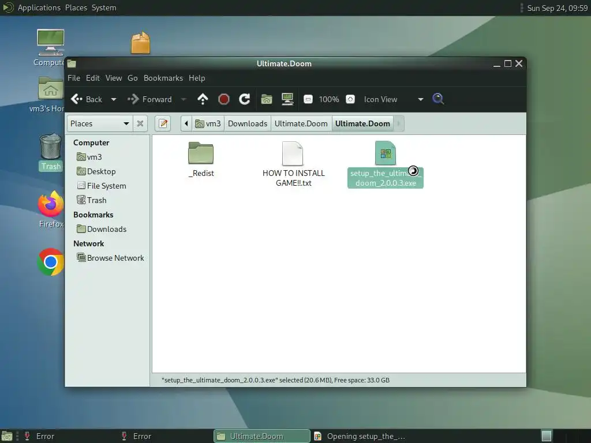
Task: Open the System menu in the top panel
Action: point(104,7)
